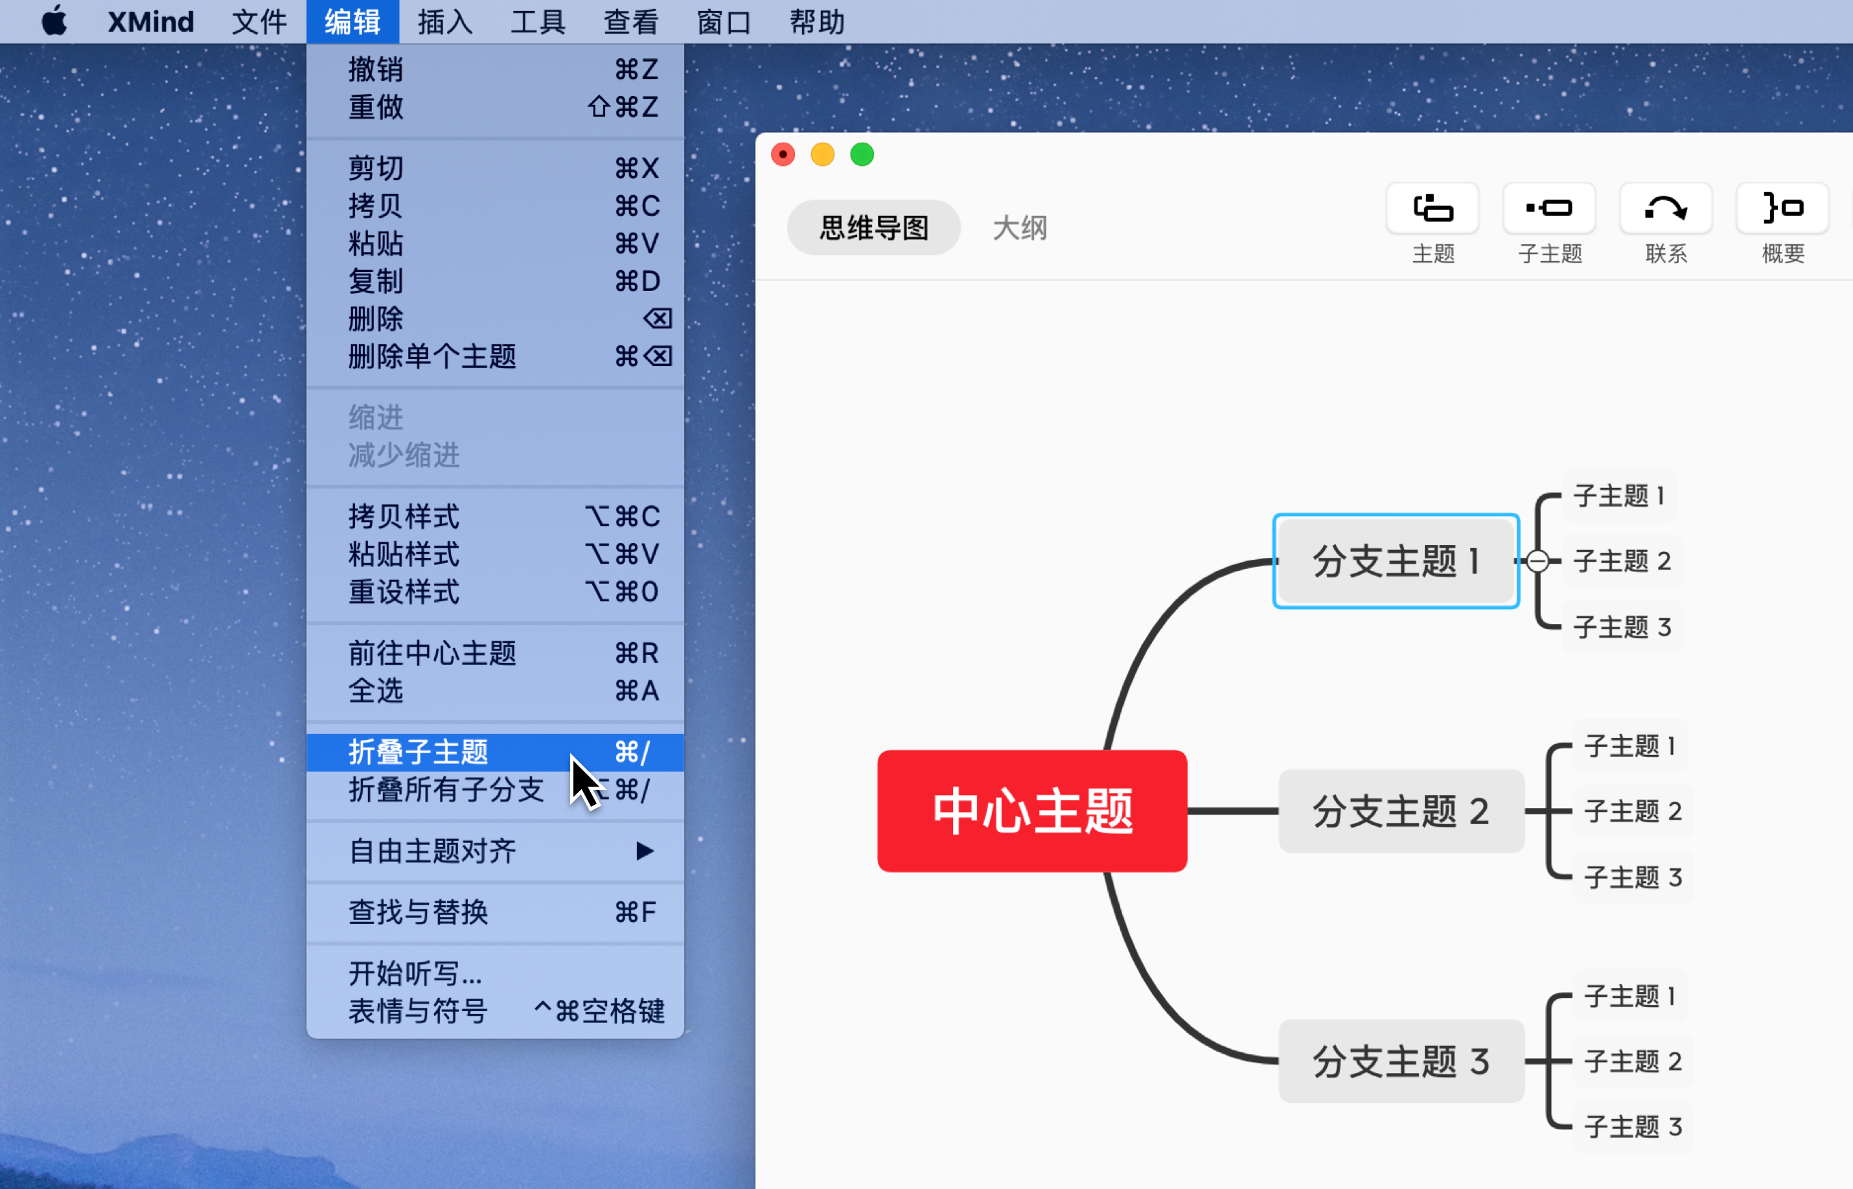Click the Topic (主题) toolbar icon
1853x1189 pixels.
click(x=1433, y=209)
